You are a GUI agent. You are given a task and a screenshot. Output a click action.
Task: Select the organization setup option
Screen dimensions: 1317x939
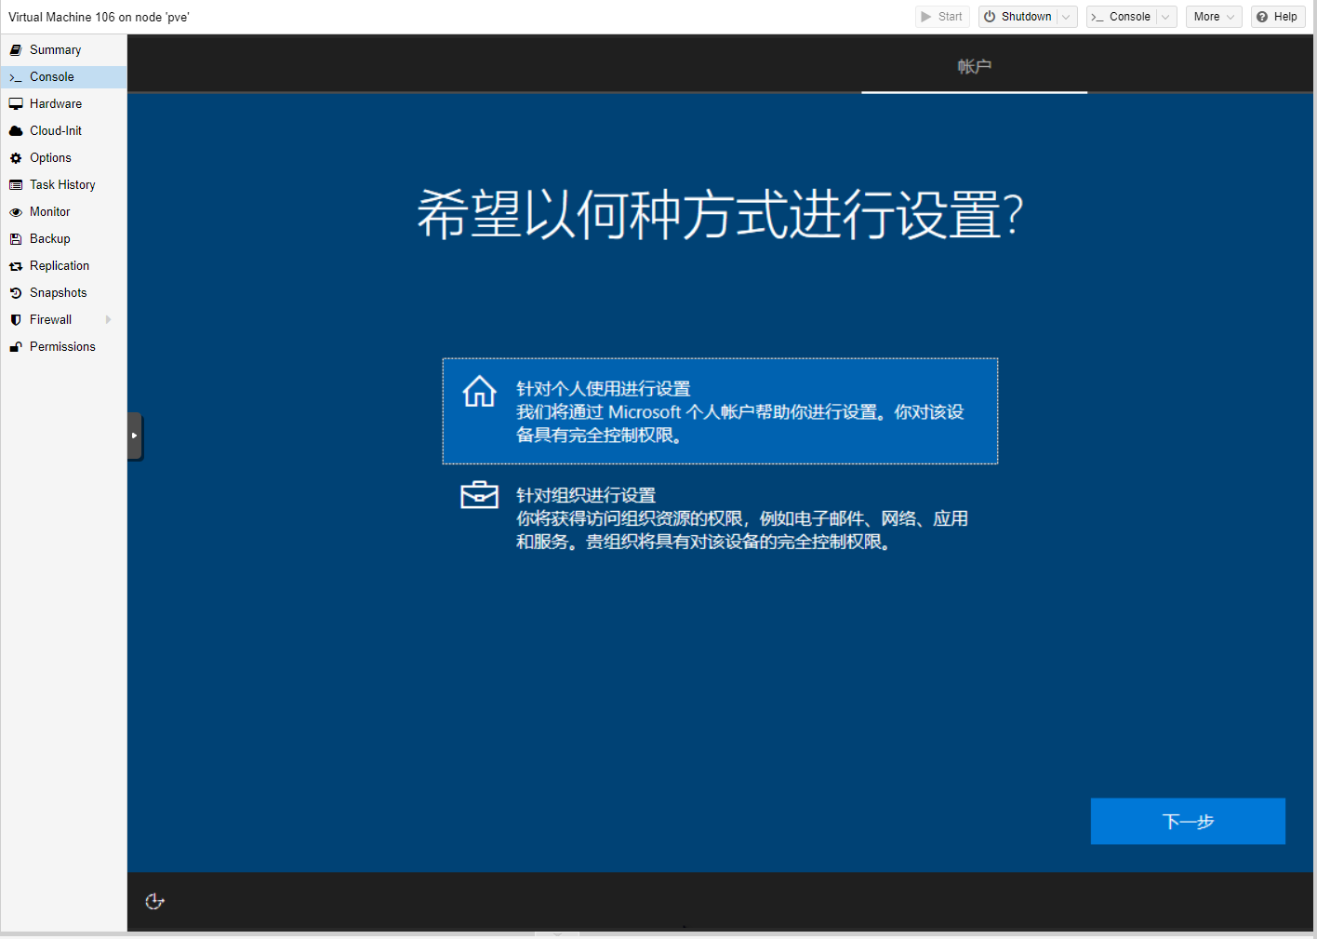[x=719, y=517]
